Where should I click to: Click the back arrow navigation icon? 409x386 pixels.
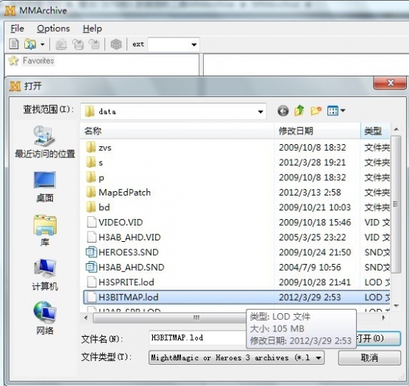283,111
